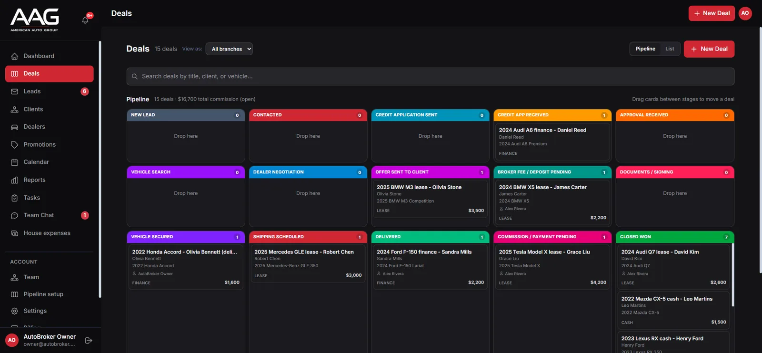Click the Contacted stage header
The width and height of the screenshot is (762, 353).
click(x=308, y=115)
